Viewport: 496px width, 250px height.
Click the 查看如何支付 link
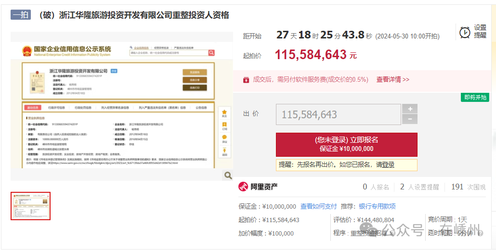[x=319, y=206]
